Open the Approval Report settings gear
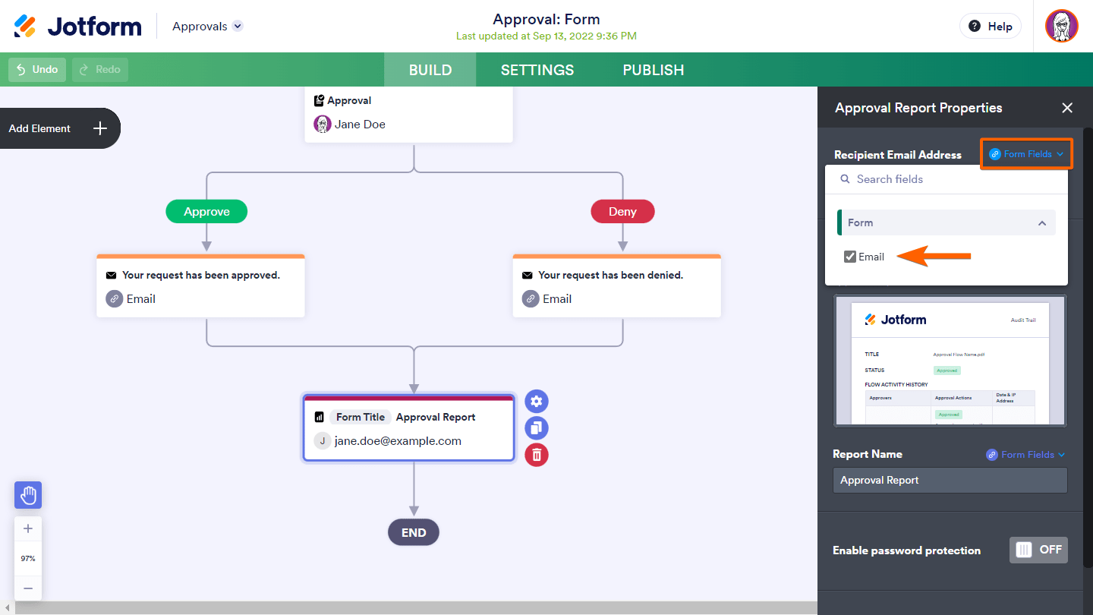The width and height of the screenshot is (1093, 615). (537, 402)
